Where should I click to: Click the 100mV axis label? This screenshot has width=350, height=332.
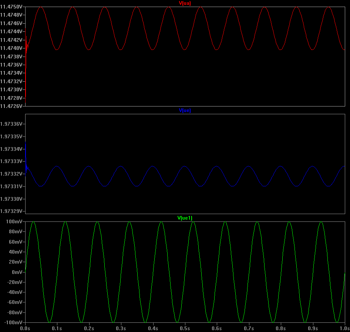(14, 221)
